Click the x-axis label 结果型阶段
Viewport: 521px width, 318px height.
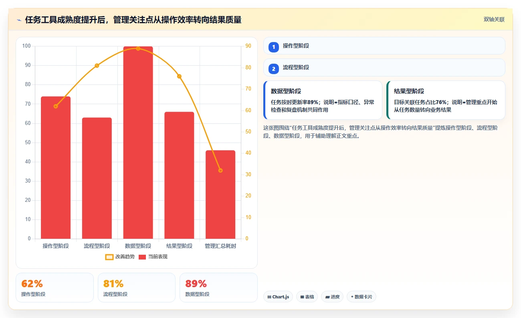click(x=179, y=246)
